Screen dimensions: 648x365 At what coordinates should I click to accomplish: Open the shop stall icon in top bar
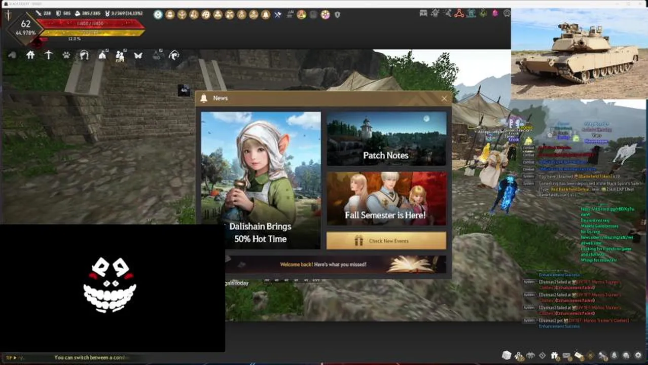(x=423, y=14)
